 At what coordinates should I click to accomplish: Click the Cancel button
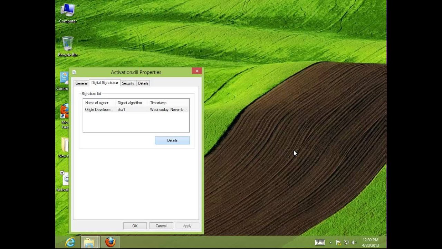point(161,226)
